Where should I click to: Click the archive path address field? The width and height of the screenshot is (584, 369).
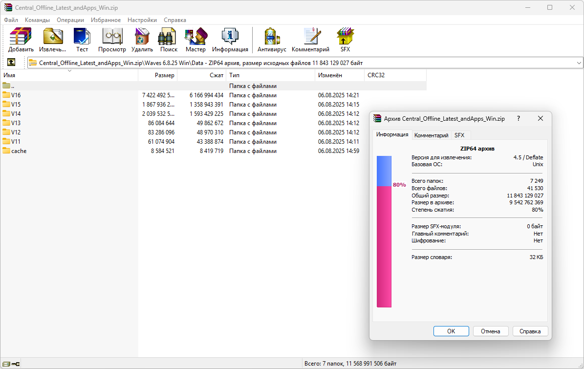pos(305,63)
